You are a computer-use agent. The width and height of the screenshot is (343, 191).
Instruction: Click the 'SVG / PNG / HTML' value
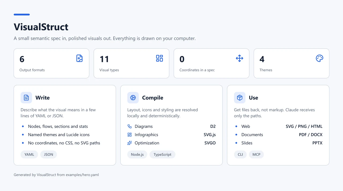pyautogui.click(x=304, y=127)
